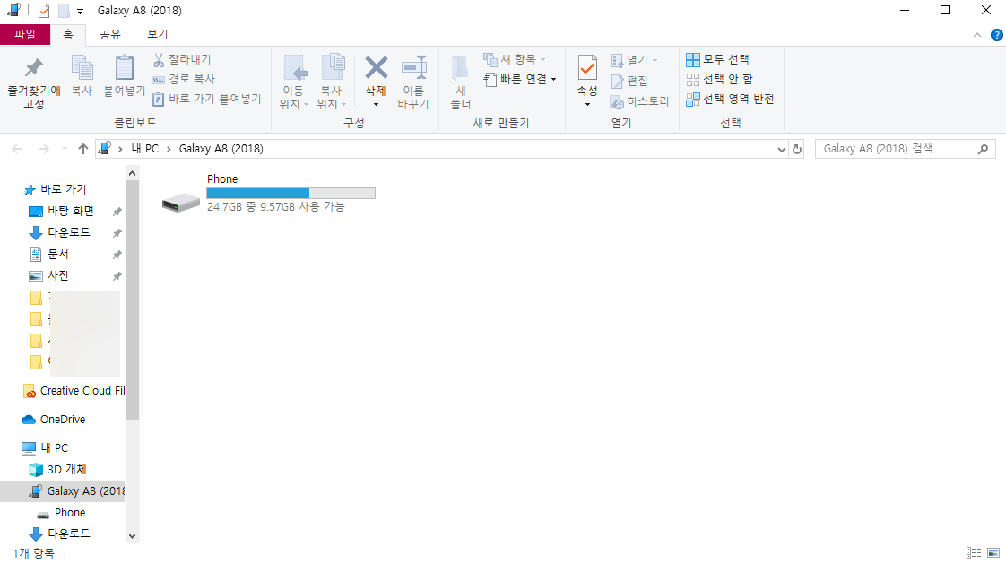
Task: Refresh the current folder
Action: click(x=797, y=150)
